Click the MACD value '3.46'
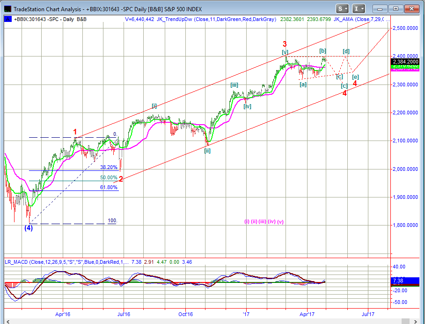The width and height of the screenshot is (425, 324). [x=187, y=262]
